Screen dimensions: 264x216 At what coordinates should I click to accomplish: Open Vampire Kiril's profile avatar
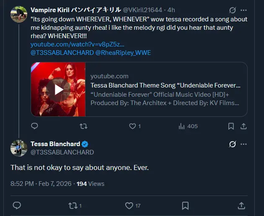pyautogui.click(x=19, y=14)
